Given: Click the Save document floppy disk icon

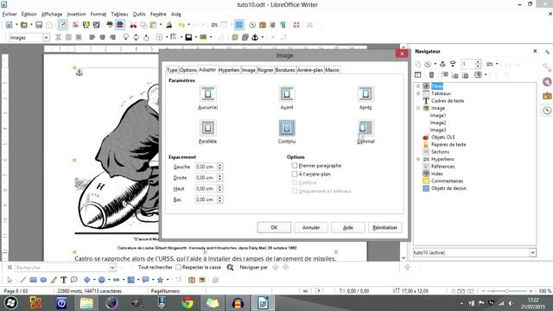Looking at the screenshot, I should (x=39, y=25).
